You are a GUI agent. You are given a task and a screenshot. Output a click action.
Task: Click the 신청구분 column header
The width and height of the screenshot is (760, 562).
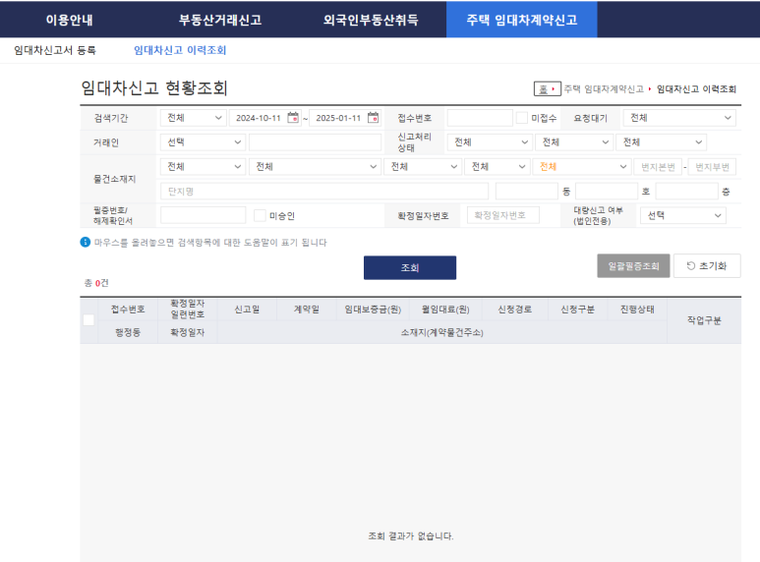click(578, 309)
